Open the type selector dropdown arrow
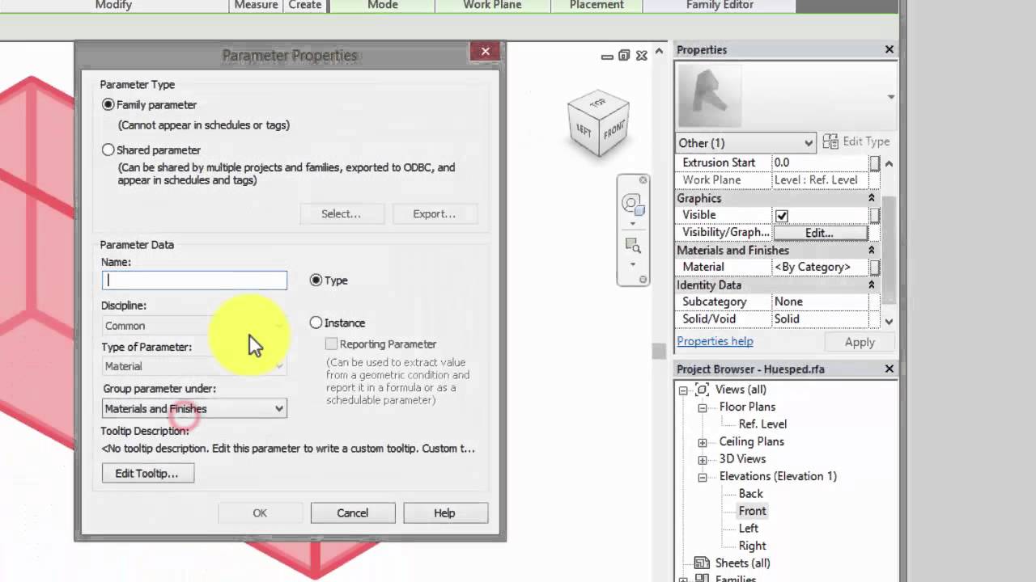 890,97
